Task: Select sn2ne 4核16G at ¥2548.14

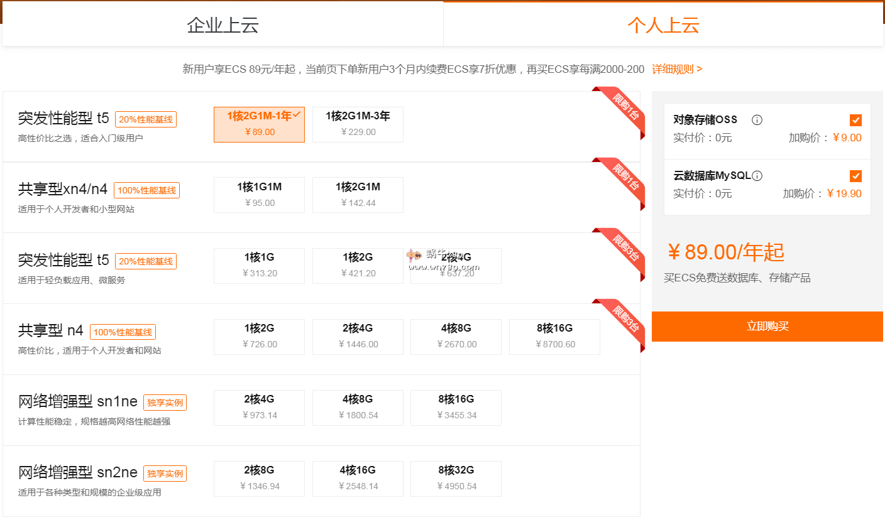Action: tap(358, 479)
